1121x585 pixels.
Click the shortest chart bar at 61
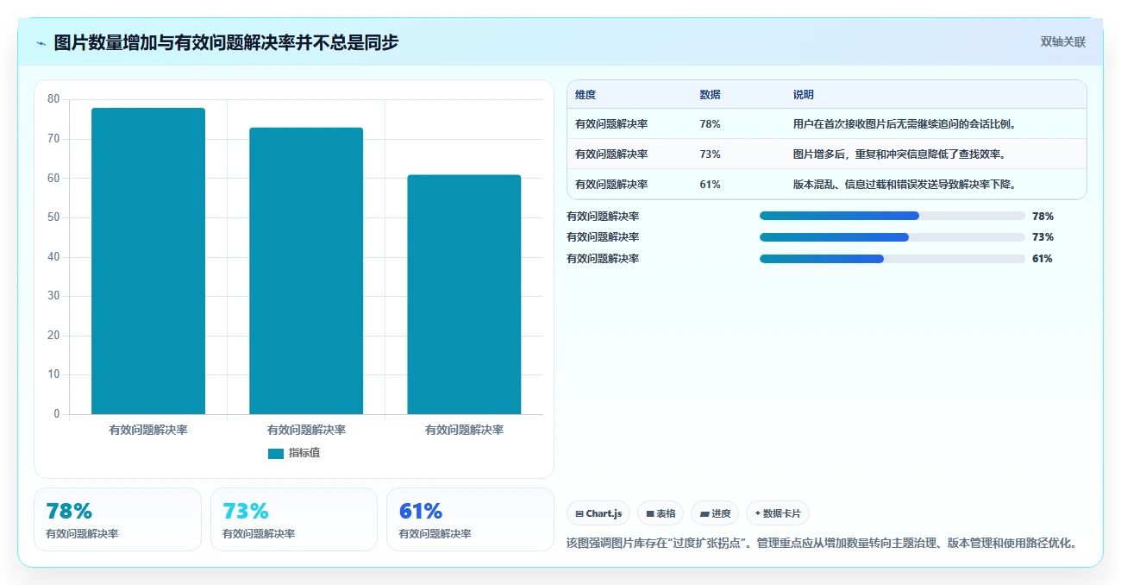pyautogui.click(x=464, y=294)
